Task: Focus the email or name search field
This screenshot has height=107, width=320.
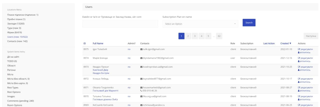Action: click(x=120, y=24)
